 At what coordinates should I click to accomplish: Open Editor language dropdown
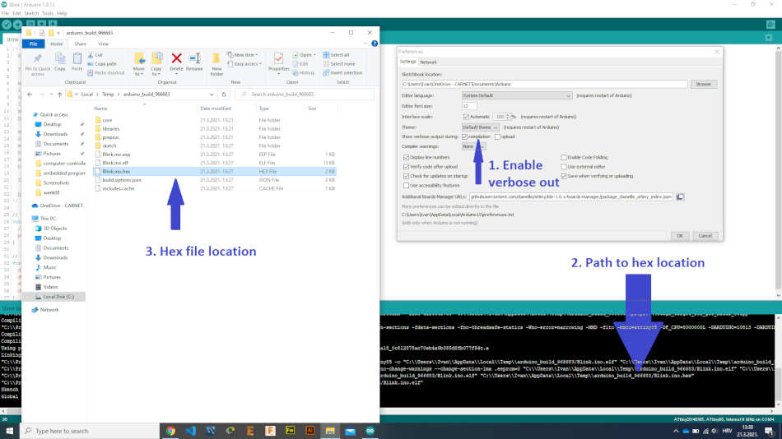(x=517, y=95)
